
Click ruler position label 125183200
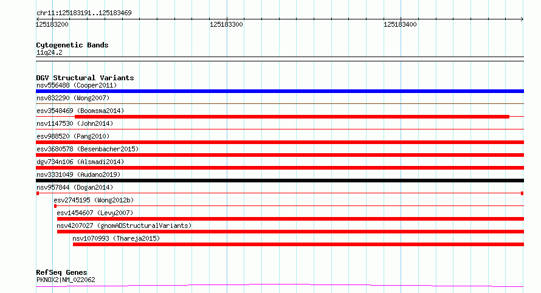click(x=52, y=24)
